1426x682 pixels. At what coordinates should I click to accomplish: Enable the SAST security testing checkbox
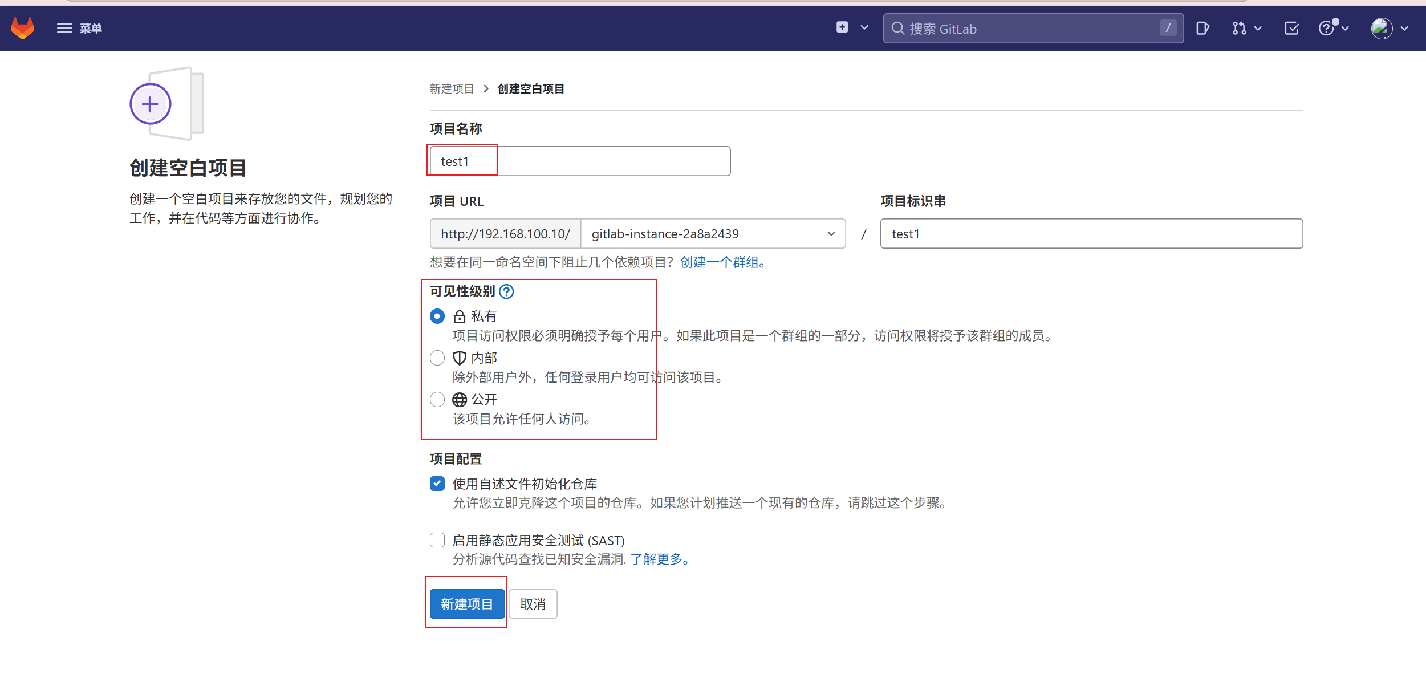pyautogui.click(x=437, y=540)
